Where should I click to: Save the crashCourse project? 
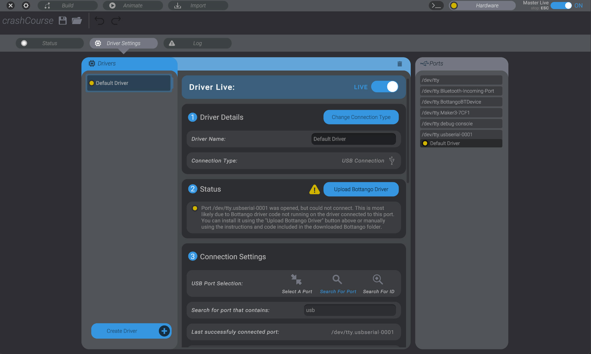click(63, 20)
